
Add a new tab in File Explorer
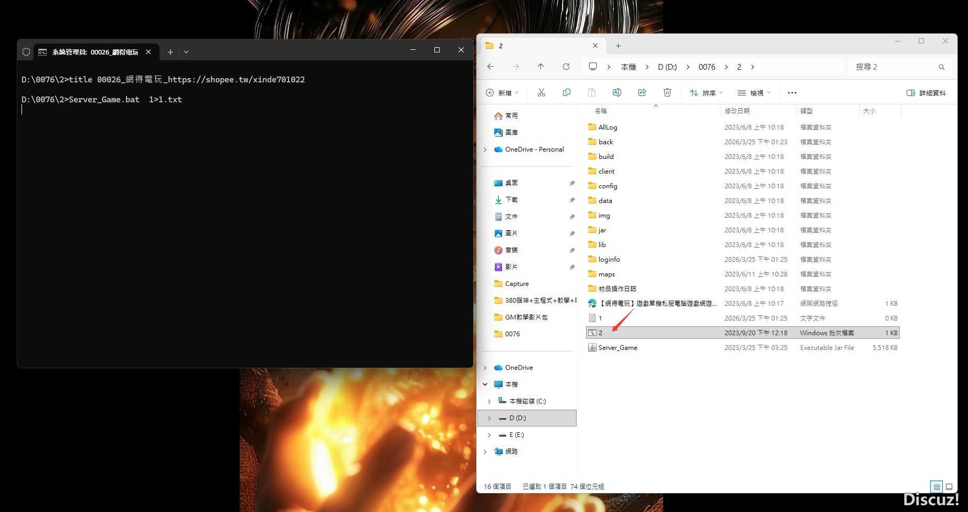tap(618, 46)
